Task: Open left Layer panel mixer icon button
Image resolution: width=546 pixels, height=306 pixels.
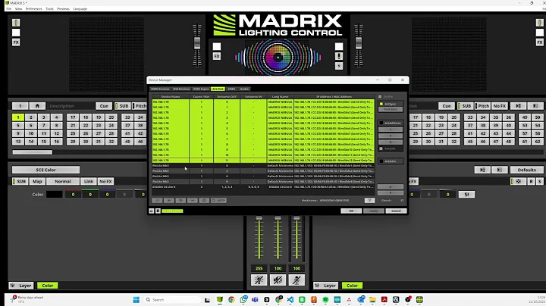Action: [x=21, y=286]
